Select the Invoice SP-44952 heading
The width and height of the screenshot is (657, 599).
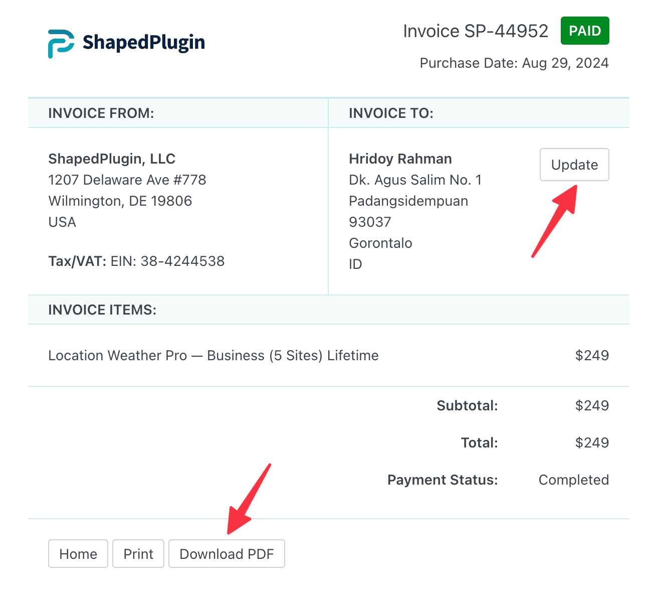point(476,31)
